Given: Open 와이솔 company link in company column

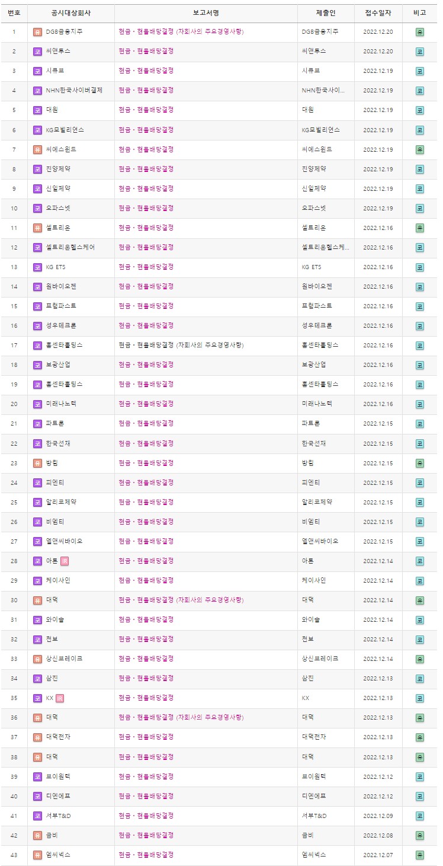Looking at the screenshot, I should 55,619.
